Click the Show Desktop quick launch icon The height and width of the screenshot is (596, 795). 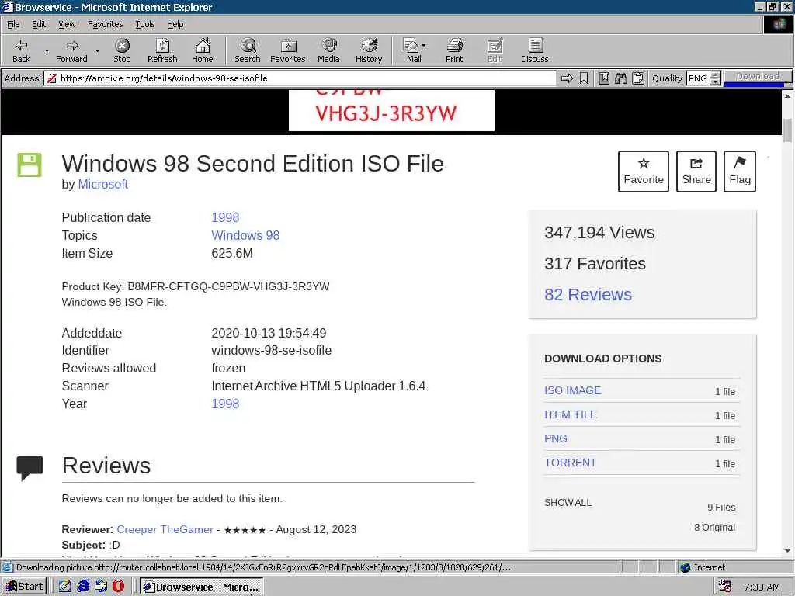tap(65, 586)
